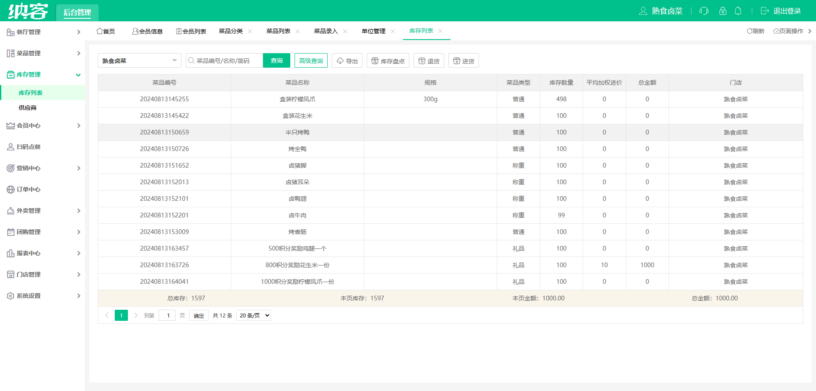Open 库存盘点 inventory check
The image size is (816, 391).
(388, 60)
